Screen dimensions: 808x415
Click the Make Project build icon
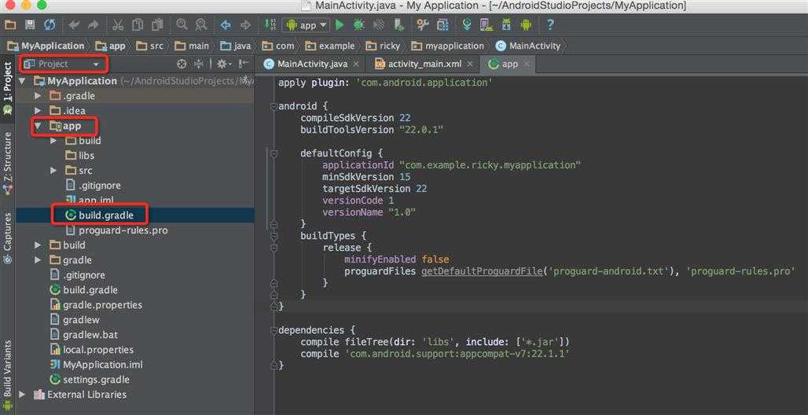[270, 24]
